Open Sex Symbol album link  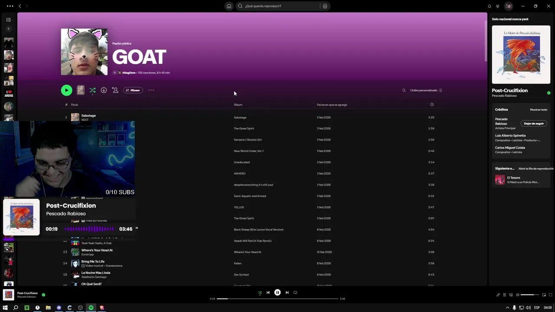coord(241,274)
